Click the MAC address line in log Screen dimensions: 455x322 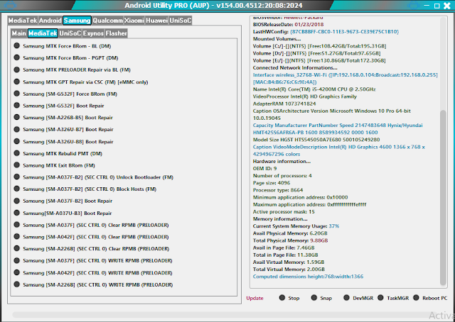pyautogui.click(x=284, y=82)
